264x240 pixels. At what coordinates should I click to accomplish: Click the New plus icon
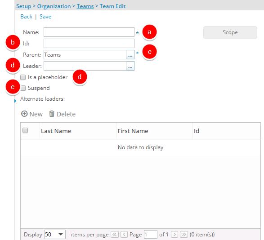tap(24, 114)
